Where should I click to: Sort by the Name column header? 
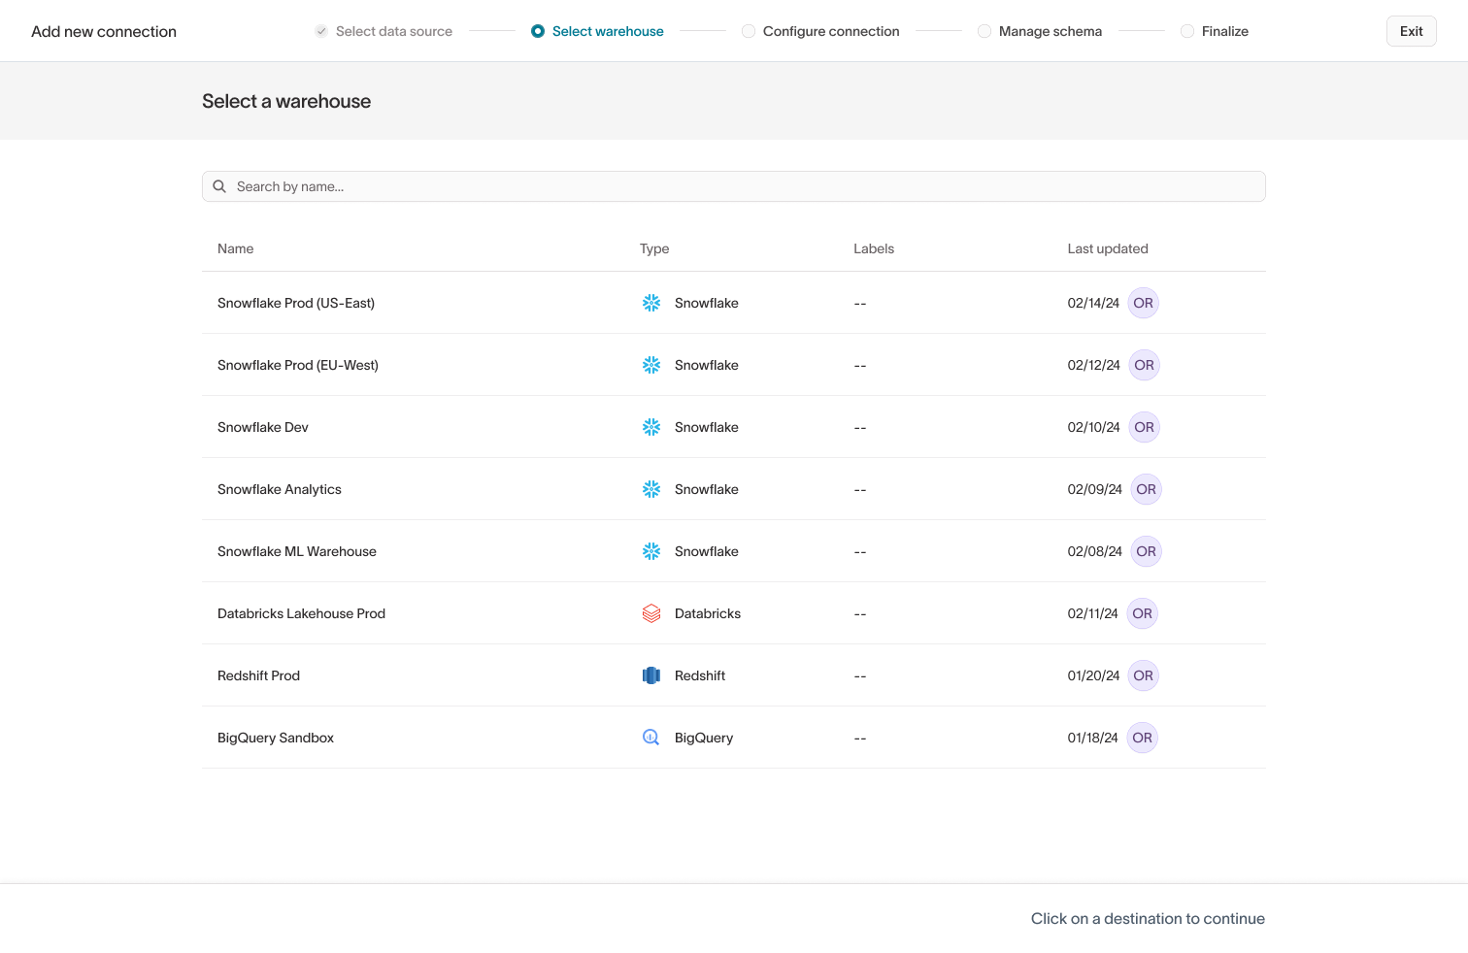click(x=236, y=248)
